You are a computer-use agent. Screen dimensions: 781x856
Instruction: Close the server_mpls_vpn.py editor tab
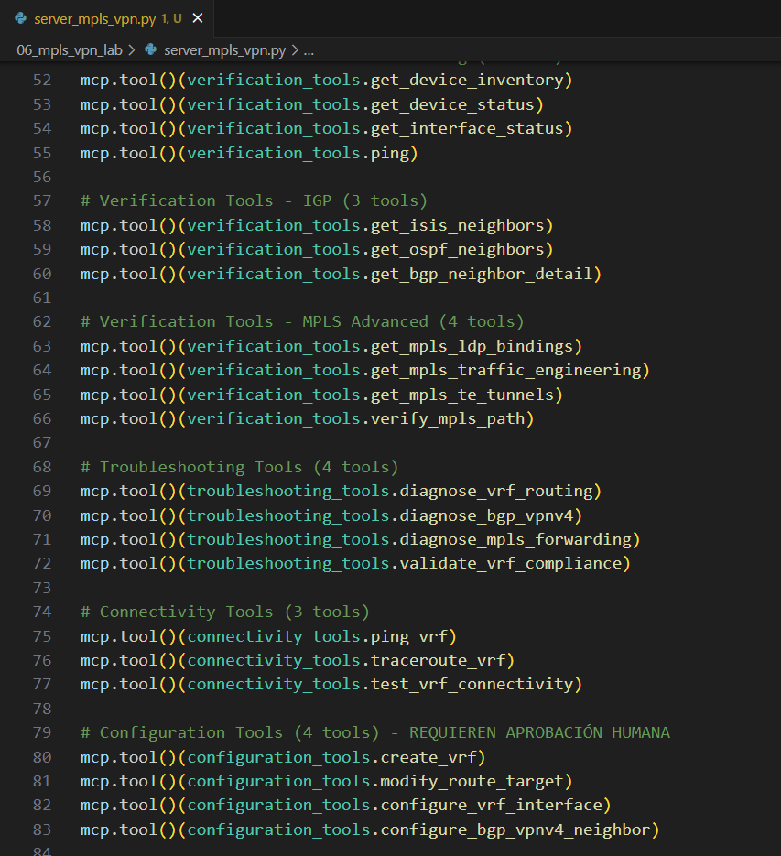[198, 18]
